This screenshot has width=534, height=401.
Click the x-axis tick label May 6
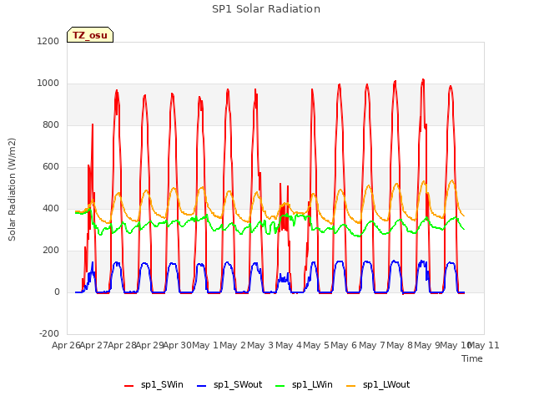click(344, 345)
